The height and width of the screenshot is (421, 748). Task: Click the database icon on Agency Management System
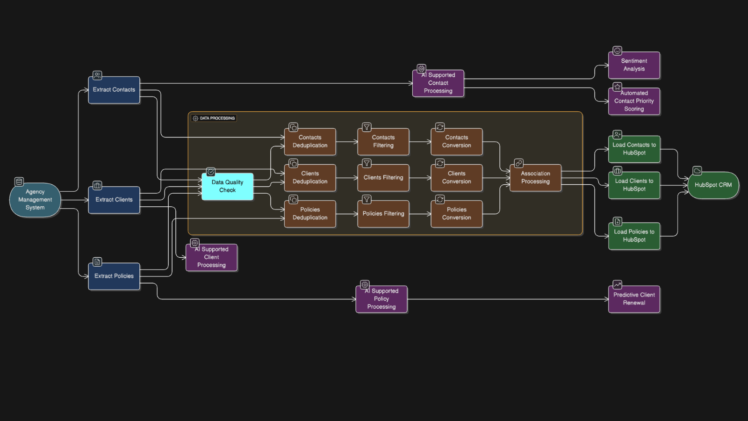[18, 182]
